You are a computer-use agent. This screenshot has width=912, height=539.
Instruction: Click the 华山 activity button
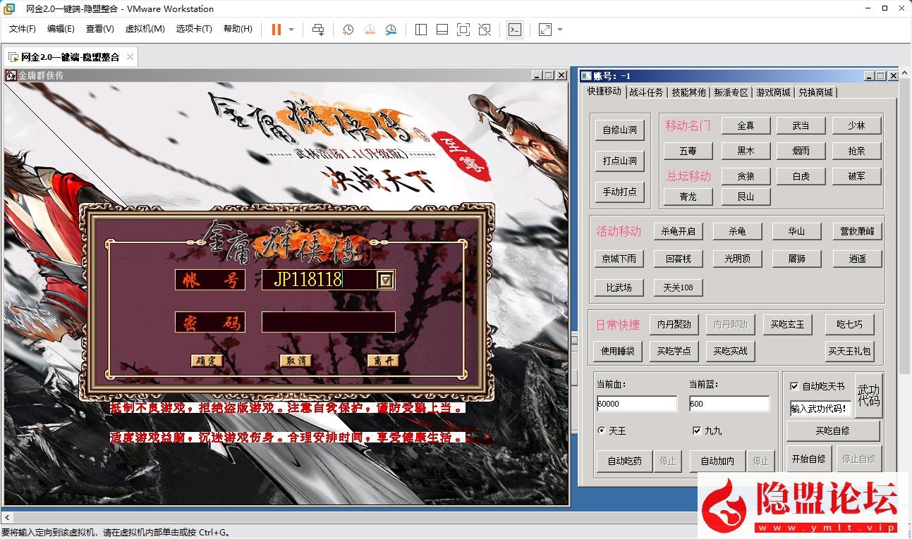click(796, 231)
